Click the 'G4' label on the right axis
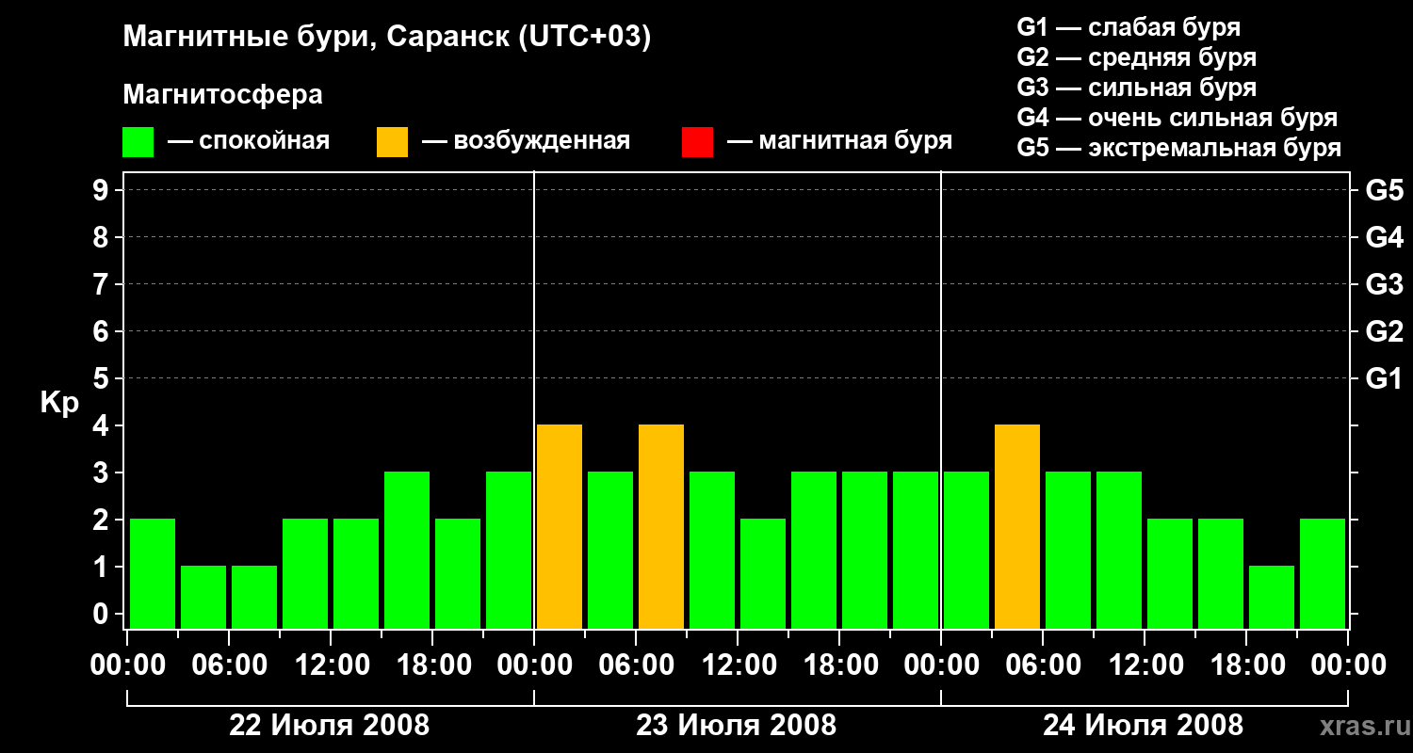The width and height of the screenshot is (1413, 753). [x=1384, y=238]
